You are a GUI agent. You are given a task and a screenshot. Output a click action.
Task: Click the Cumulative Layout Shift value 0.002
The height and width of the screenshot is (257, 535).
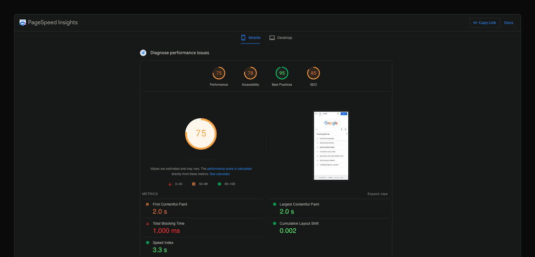coord(288,231)
